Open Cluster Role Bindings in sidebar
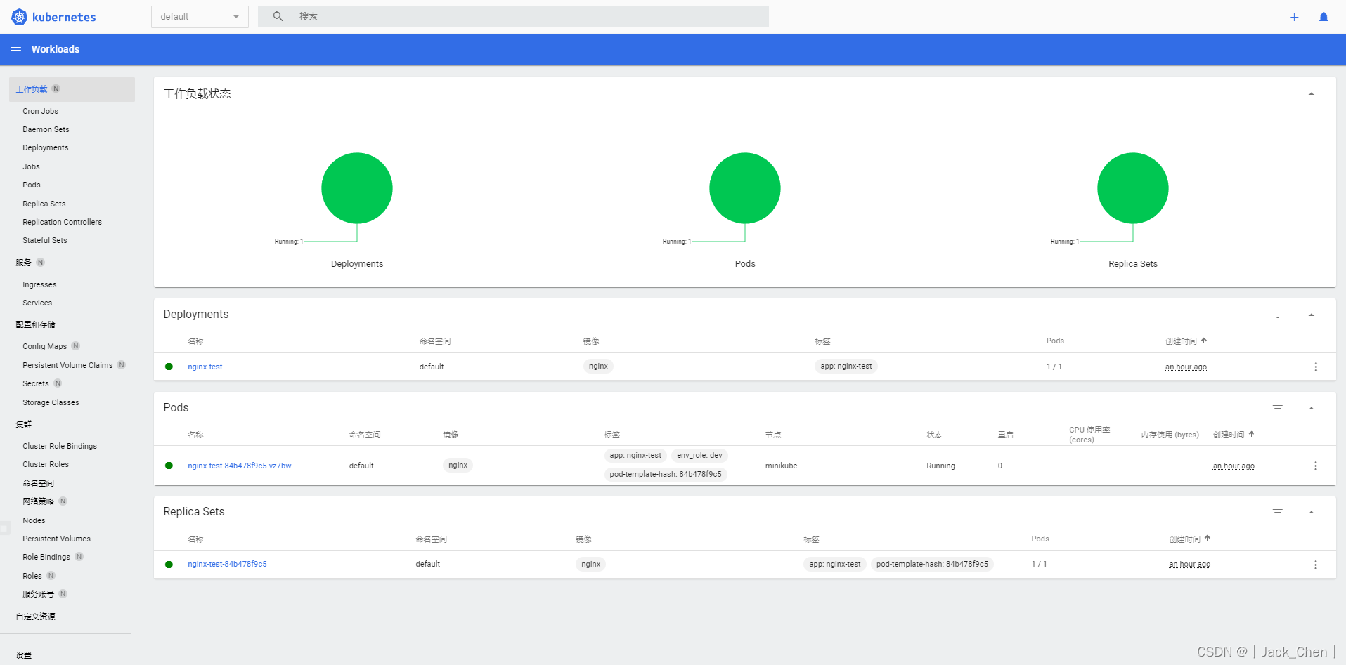This screenshot has width=1346, height=665. pos(60,446)
